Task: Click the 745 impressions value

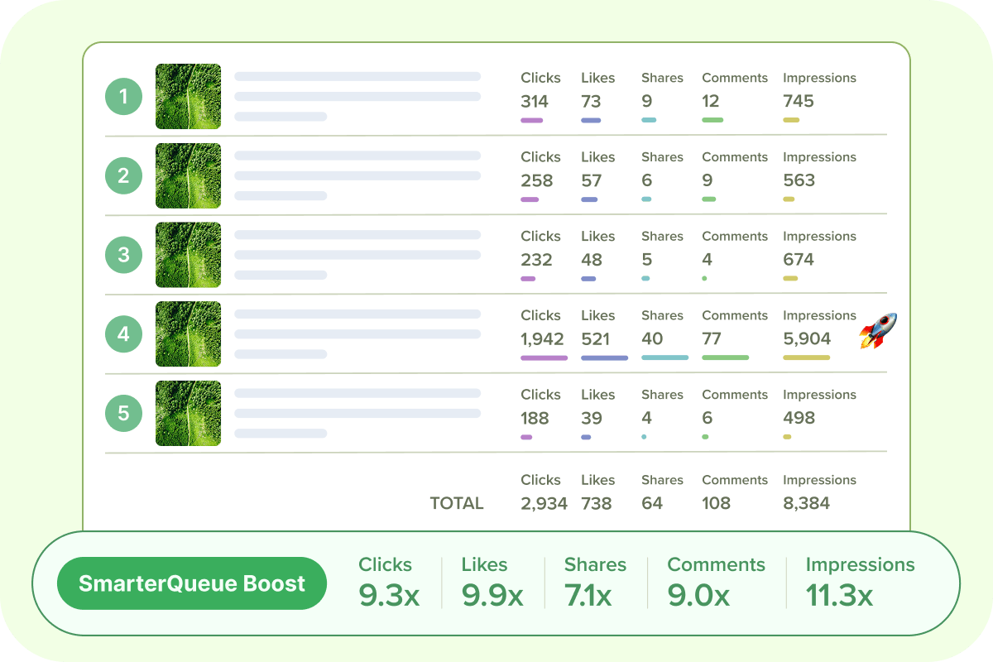Action: (x=799, y=102)
